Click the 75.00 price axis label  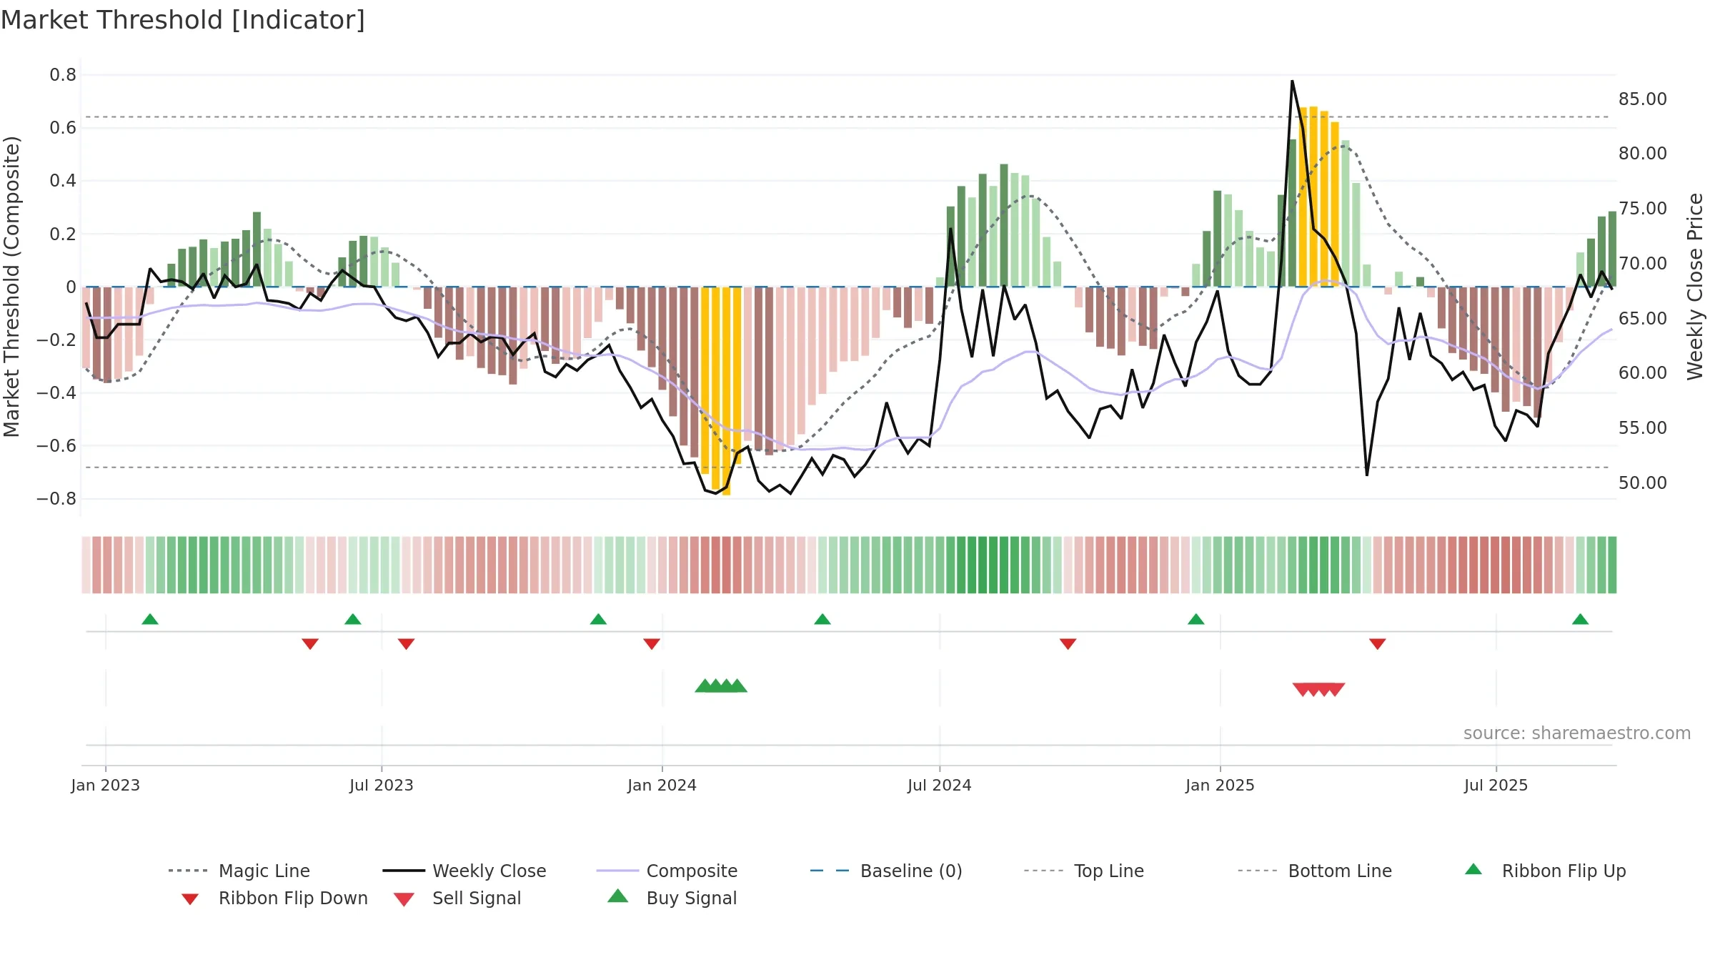pos(1643,209)
